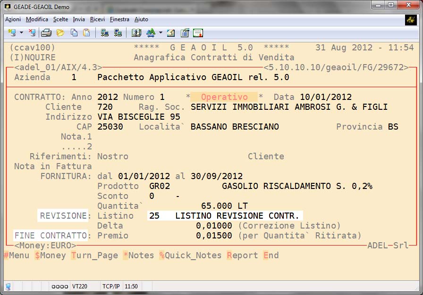Image resolution: width=423 pixels, height=295 pixels.
Task: Open the Azioni menu
Action: pyautogui.click(x=13, y=19)
